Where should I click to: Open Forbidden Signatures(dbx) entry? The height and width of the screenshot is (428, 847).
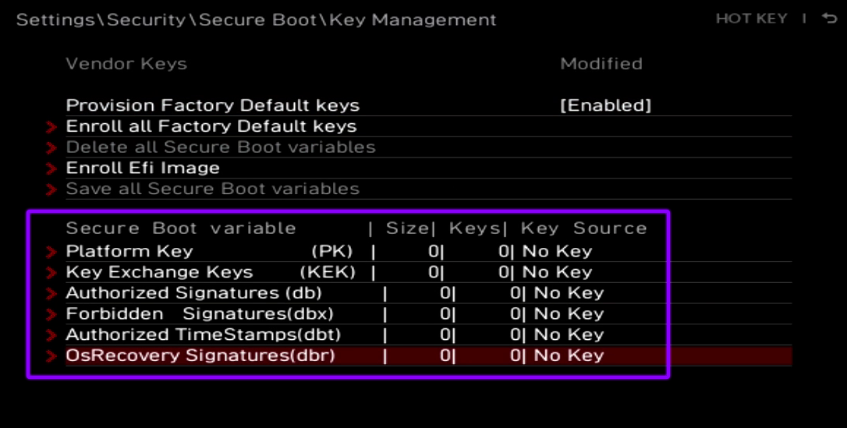(x=199, y=314)
